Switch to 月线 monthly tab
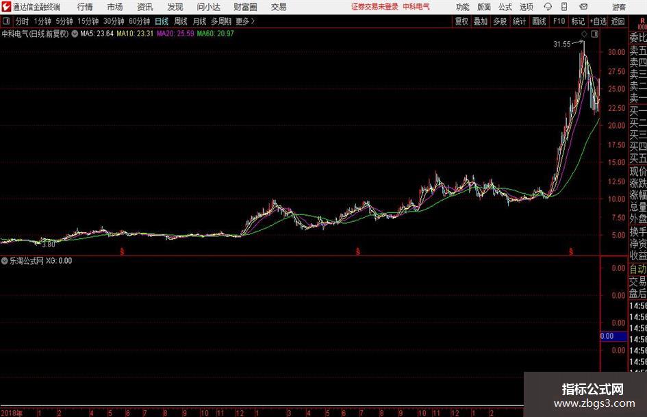The height and width of the screenshot is (417, 647). (x=200, y=21)
